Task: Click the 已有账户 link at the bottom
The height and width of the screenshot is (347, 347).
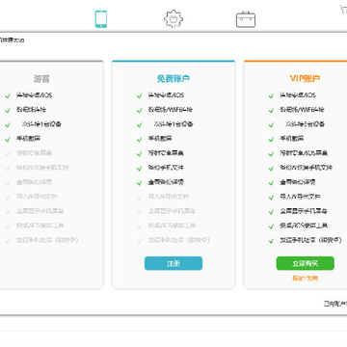Action: pos(335,304)
